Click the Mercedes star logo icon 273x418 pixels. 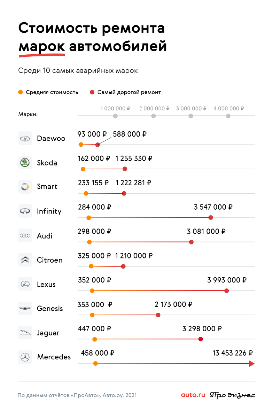point(25,357)
